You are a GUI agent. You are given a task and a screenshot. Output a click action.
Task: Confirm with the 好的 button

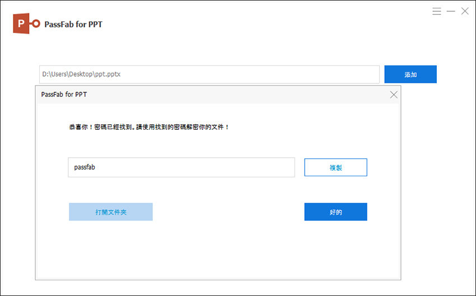(x=336, y=212)
